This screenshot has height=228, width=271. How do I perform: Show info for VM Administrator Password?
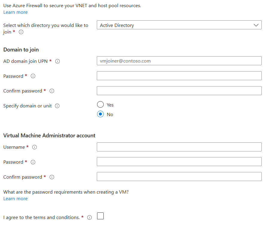click(33, 162)
